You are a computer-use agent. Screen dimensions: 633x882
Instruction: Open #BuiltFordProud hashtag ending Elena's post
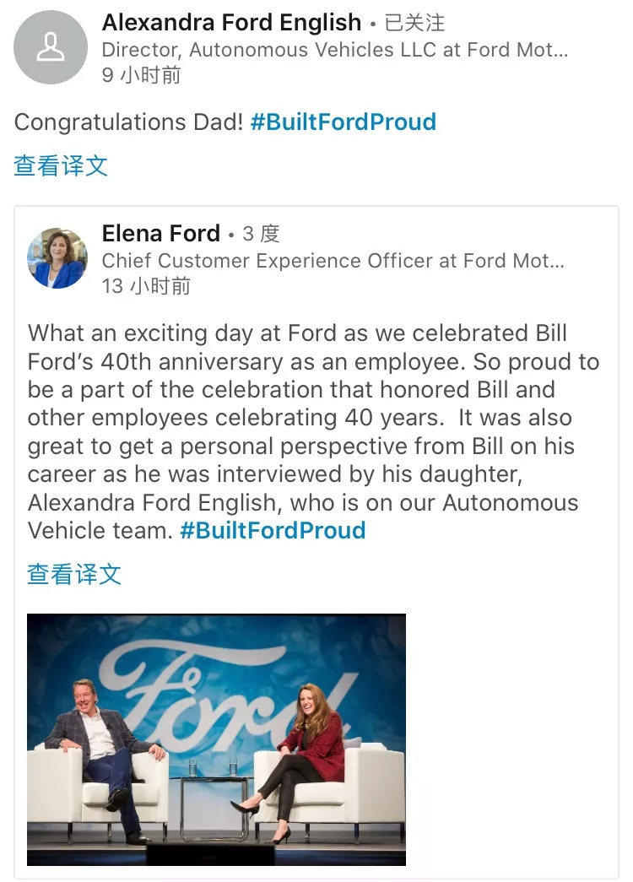[273, 531]
